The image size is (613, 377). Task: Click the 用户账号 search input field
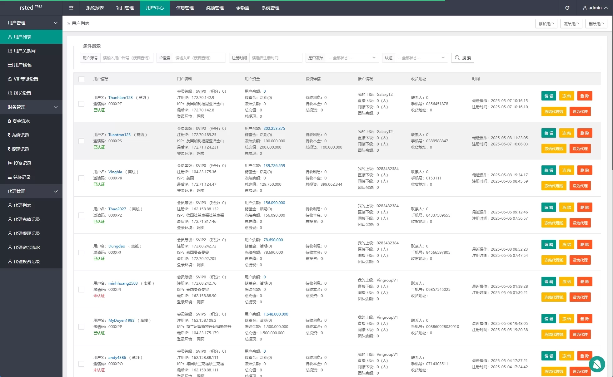[x=127, y=58]
